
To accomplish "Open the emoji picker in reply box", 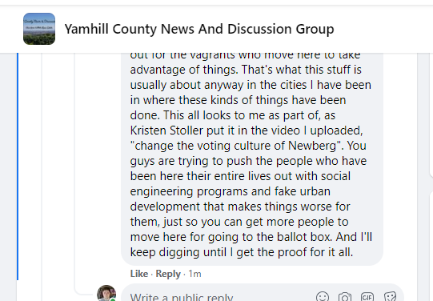I will pyautogui.click(x=323, y=297).
